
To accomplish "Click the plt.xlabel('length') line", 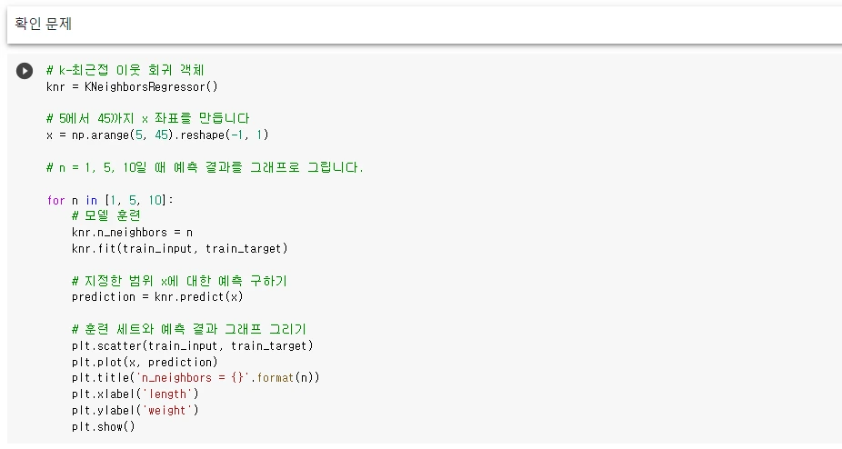I will pyautogui.click(x=135, y=394).
